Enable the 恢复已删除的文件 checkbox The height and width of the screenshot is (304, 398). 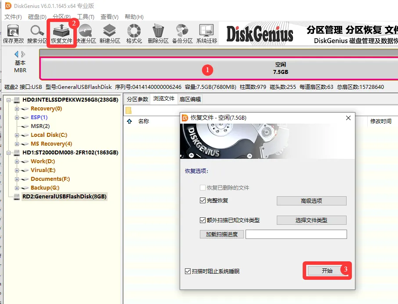[203, 187]
